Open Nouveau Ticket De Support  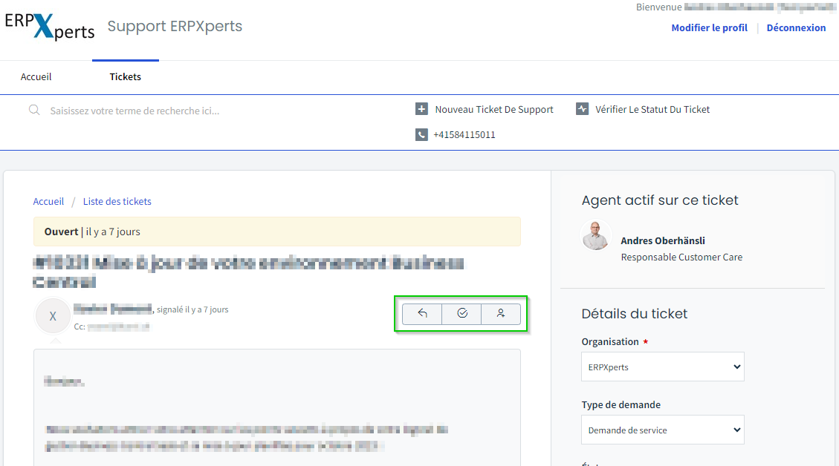pos(494,110)
